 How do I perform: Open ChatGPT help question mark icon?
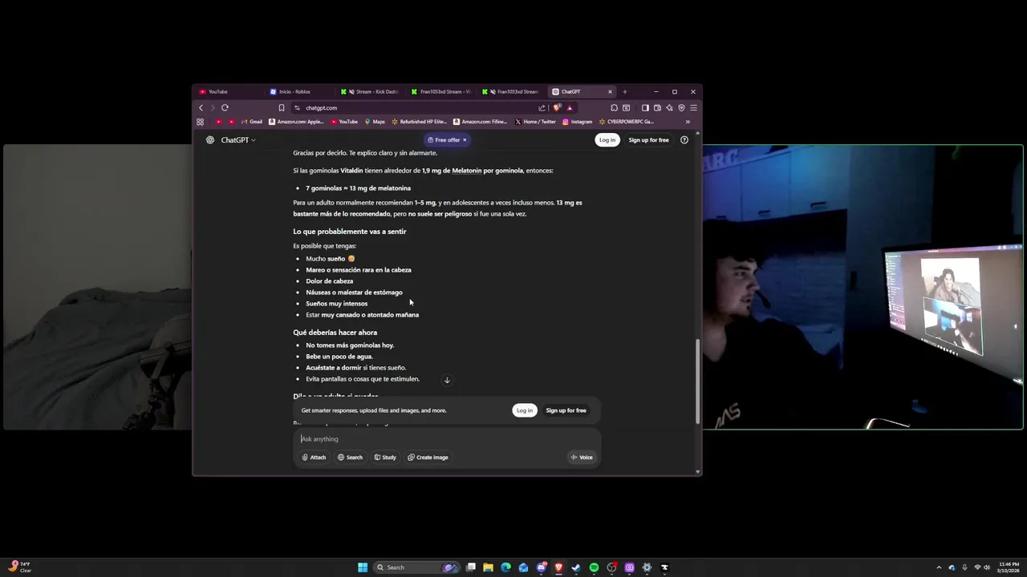click(684, 139)
